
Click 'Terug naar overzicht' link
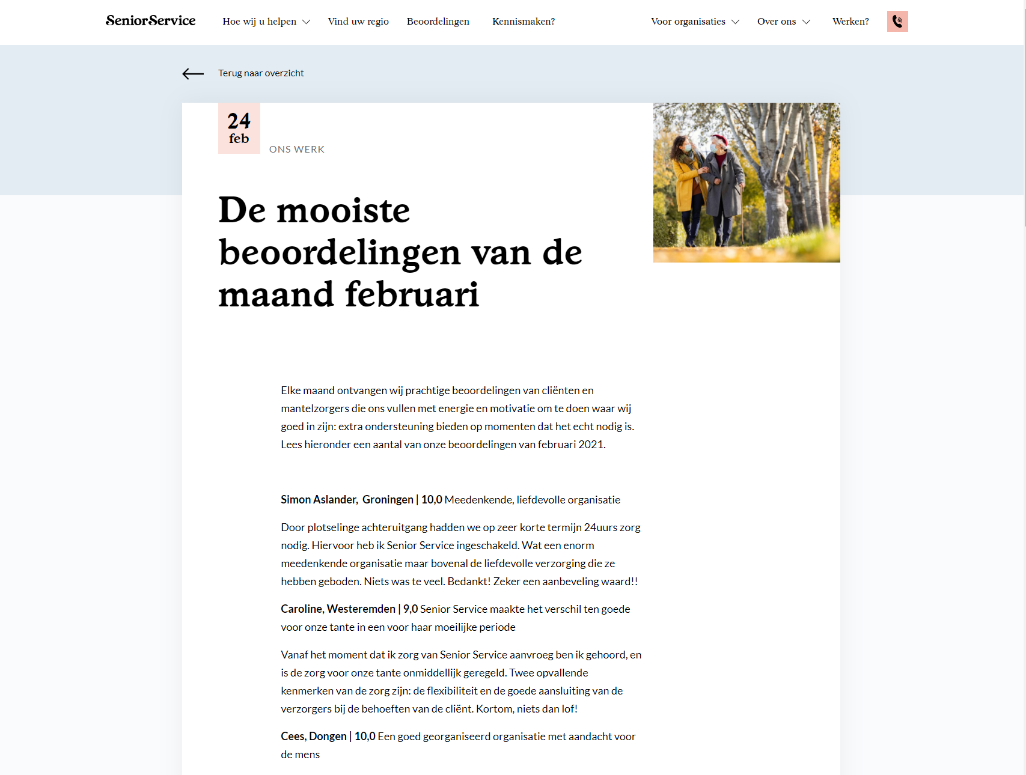coord(261,73)
